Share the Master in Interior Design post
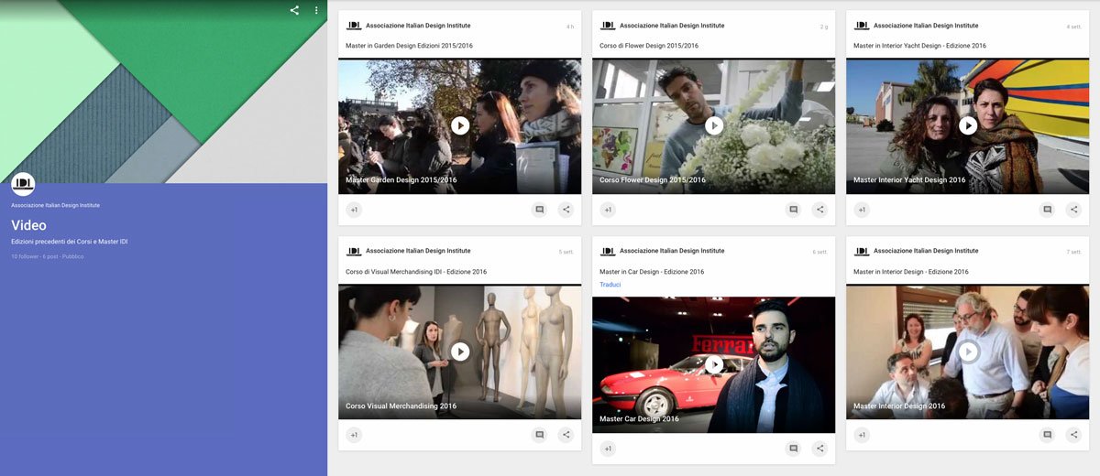The width and height of the screenshot is (1100, 476). point(1073,435)
